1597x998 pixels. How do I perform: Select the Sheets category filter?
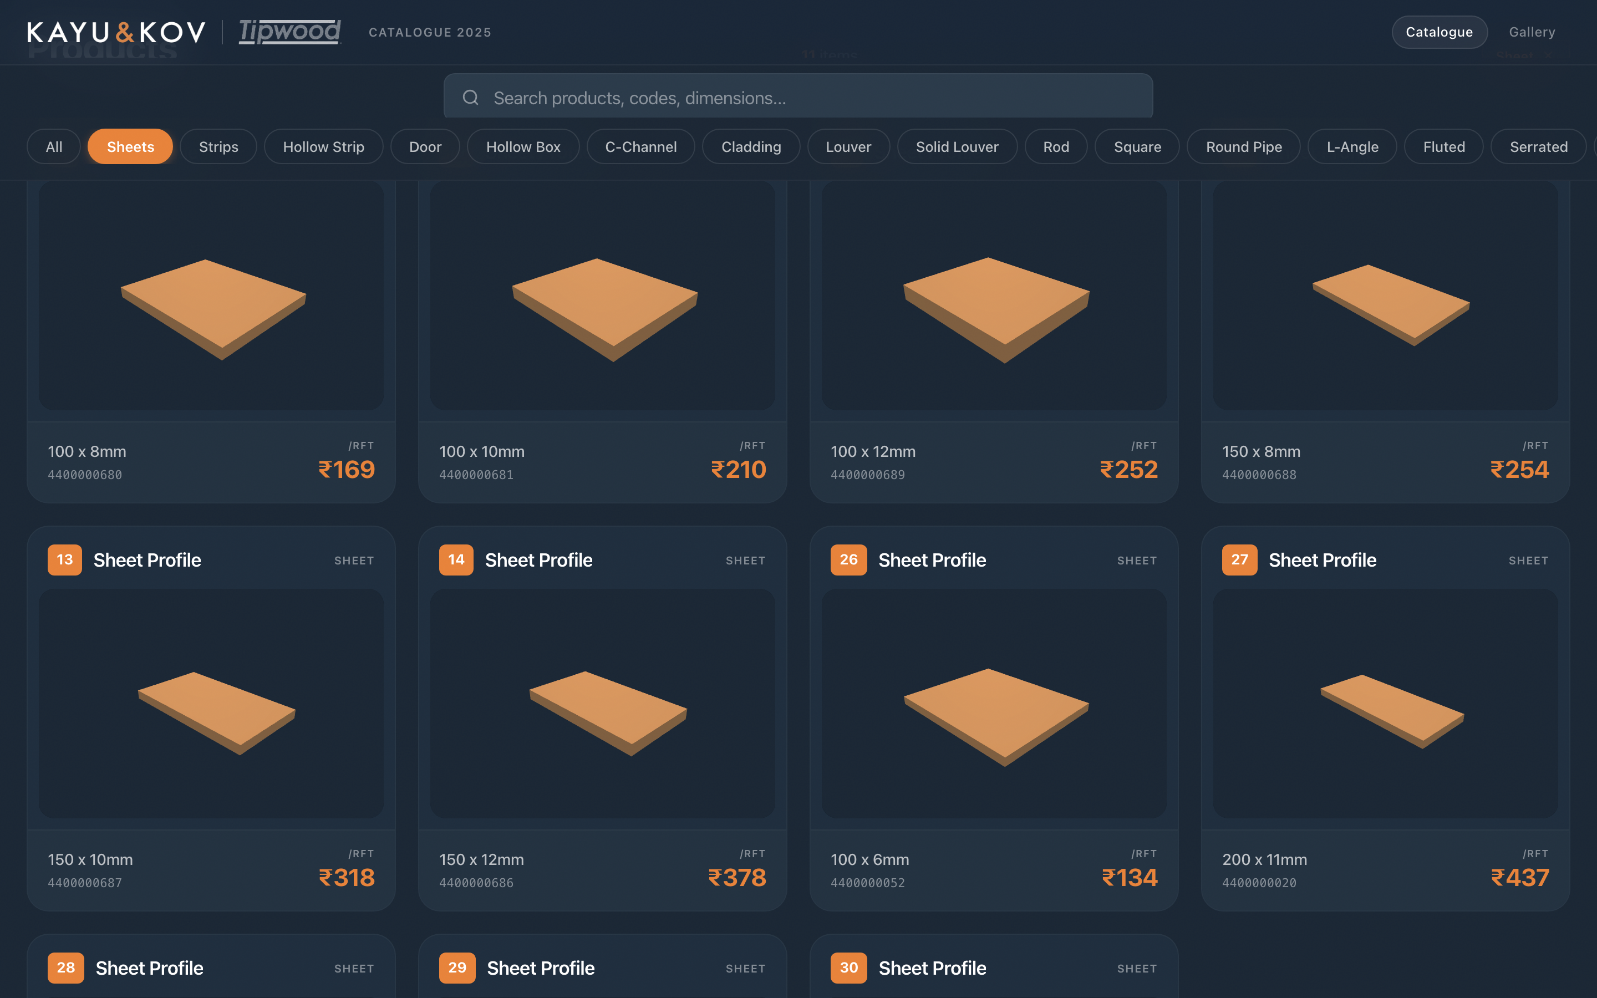click(131, 146)
